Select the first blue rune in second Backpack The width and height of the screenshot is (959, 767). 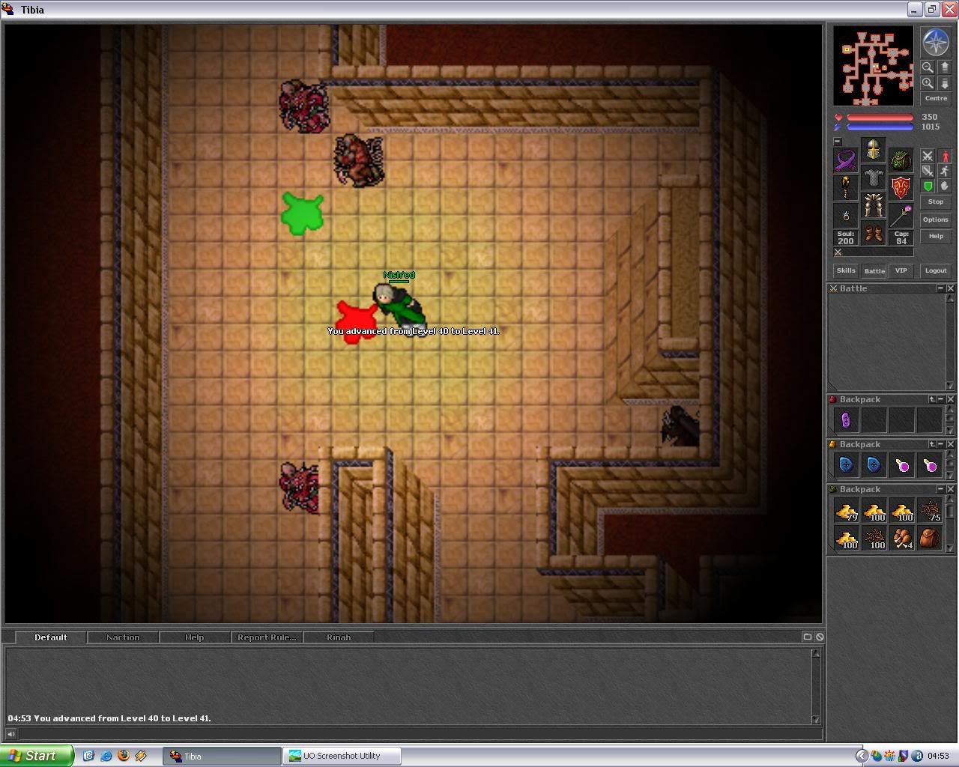point(846,465)
